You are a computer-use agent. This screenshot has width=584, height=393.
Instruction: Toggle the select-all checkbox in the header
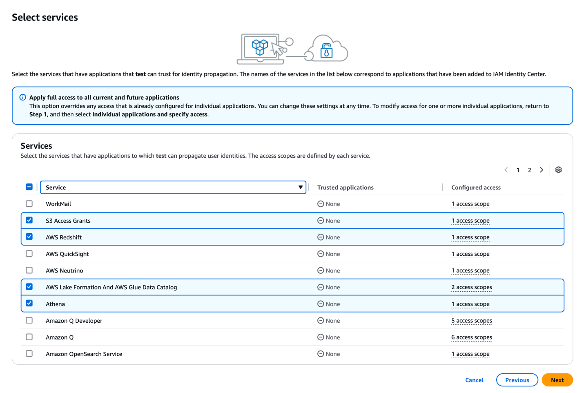[29, 187]
